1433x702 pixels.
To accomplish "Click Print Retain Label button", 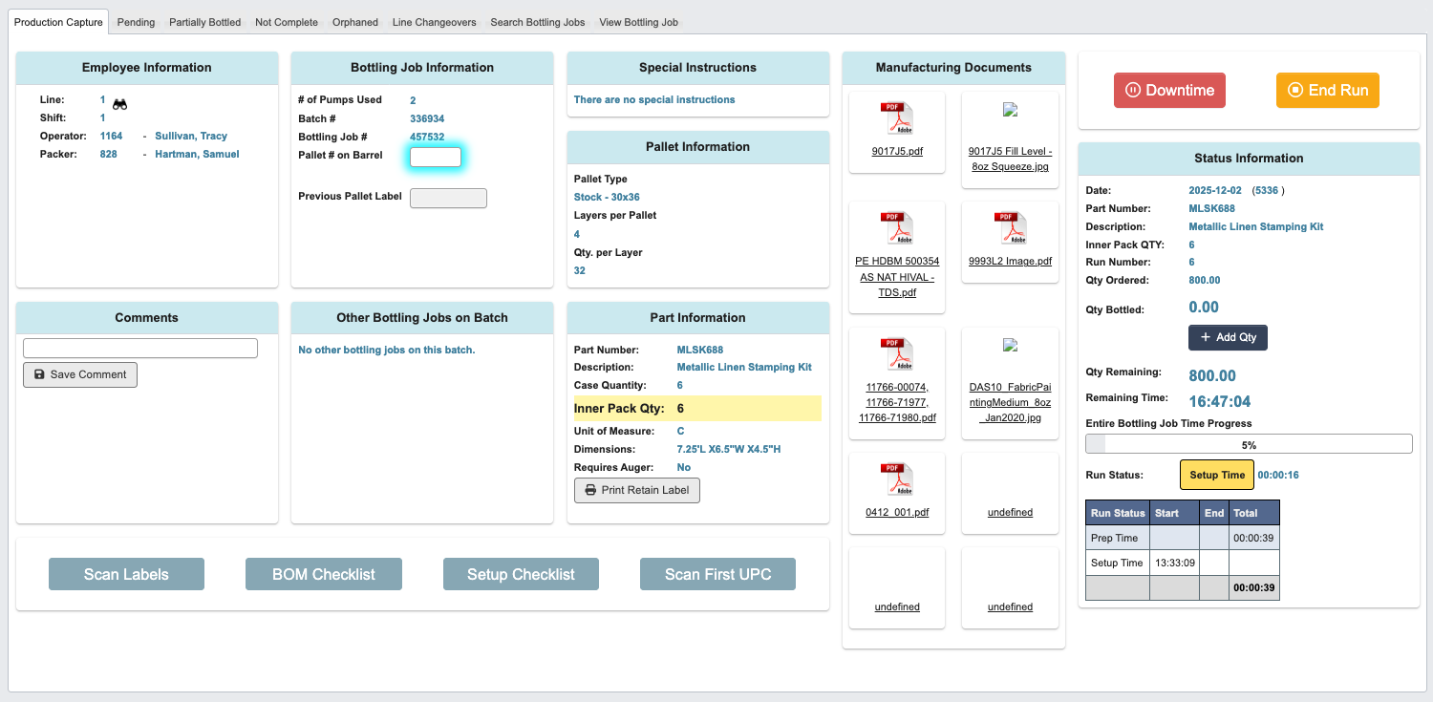I will [x=637, y=490].
